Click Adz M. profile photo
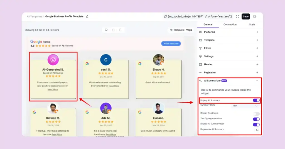285x149 pixels. pyautogui.click(x=106, y=108)
